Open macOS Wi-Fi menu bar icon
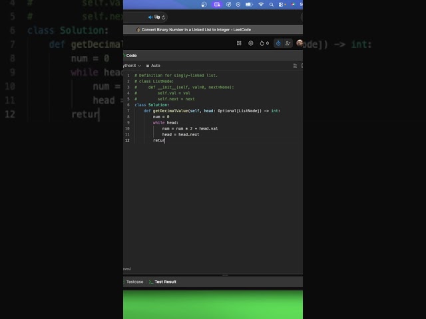Viewport: 426px width, 319px height. (261, 5)
